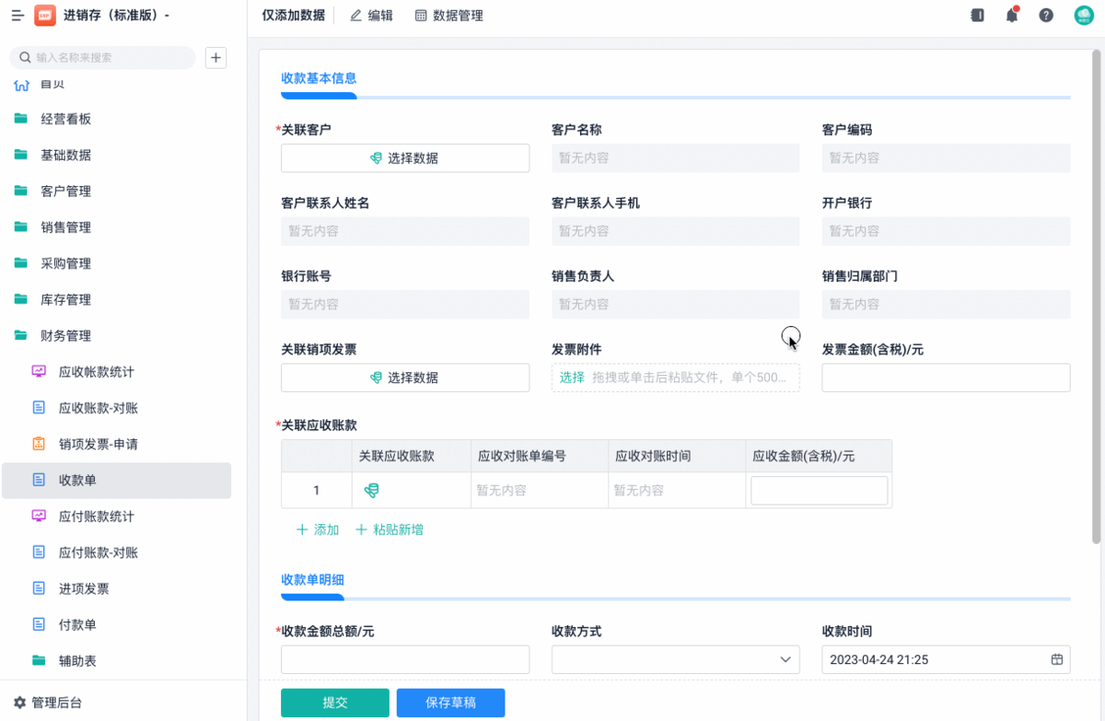Click the 辅助表 folder icon
Viewport: 1105px width, 721px height.
point(39,660)
